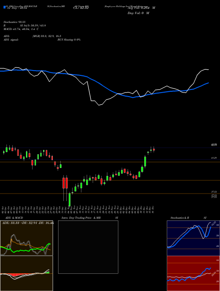Select the ADX: 33.33 +DY: 32.91 readout
Viewport: 220px width, 291px height.
tap(28, 223)
